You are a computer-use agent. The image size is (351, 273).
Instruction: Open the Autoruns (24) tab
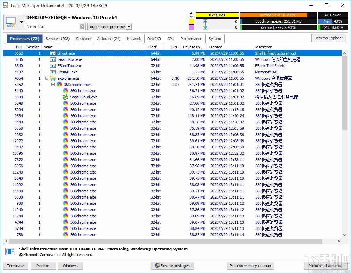click(108, 39)
